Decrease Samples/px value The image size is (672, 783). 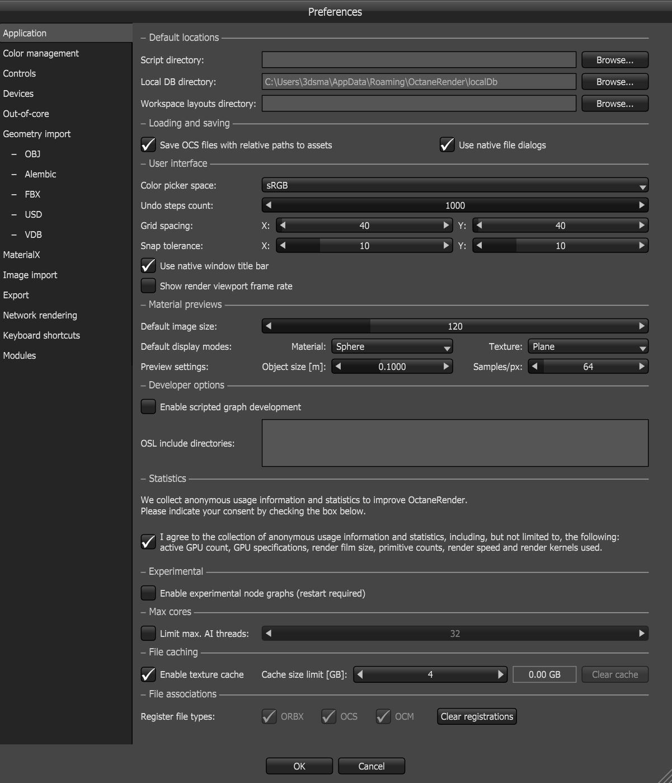pyautogui.click(x=534, y=367)
